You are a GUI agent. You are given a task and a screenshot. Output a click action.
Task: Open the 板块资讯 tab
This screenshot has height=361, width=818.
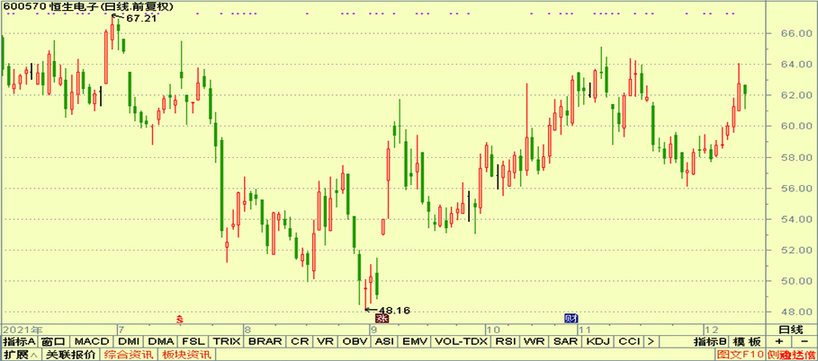(x=185, y=355)
